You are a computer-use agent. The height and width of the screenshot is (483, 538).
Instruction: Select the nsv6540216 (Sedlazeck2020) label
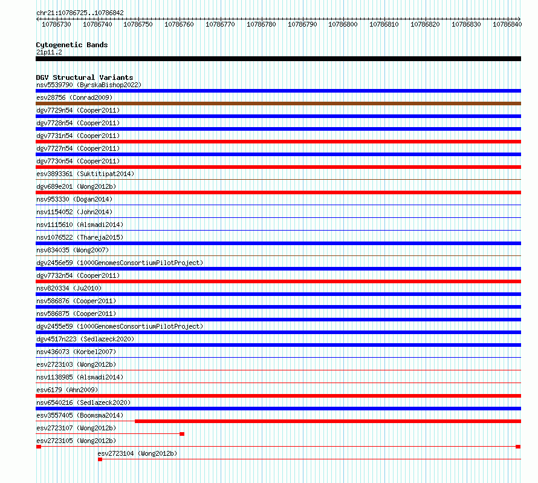pos(83,402)
